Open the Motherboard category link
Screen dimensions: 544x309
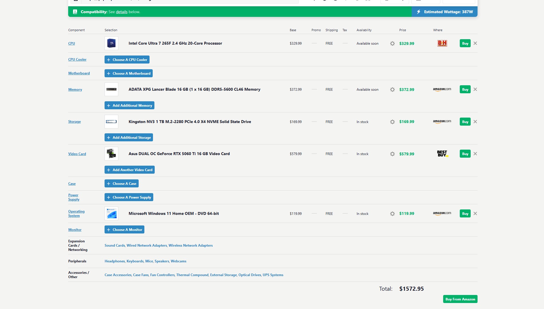pyautogui.click(x=79, y=73)
